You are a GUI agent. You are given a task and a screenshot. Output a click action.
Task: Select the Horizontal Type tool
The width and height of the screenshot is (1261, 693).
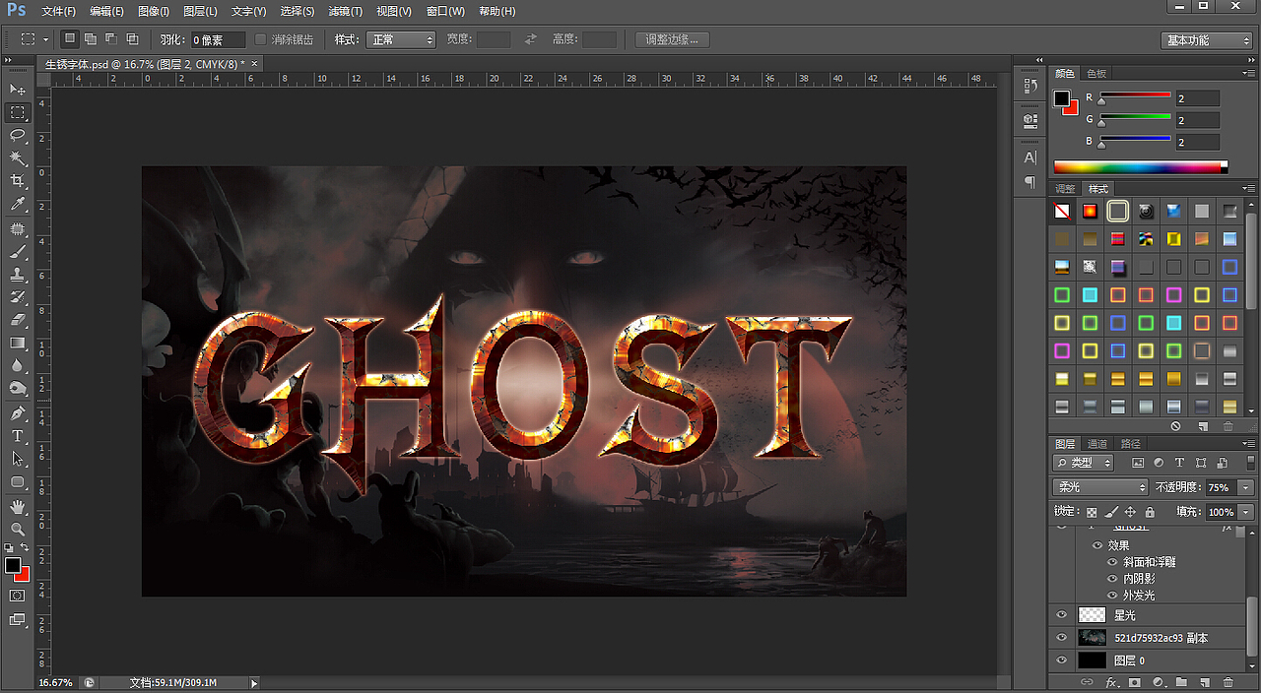pyautogui.click(x=18, y=436)
